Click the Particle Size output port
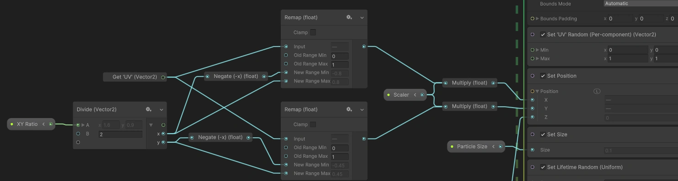Screen dimensions: 678x181 point(500,146)
